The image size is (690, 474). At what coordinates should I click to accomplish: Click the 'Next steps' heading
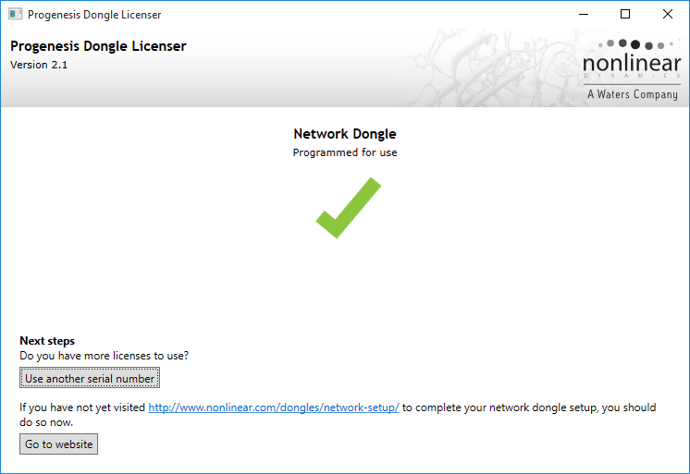[x=47, y=341]
